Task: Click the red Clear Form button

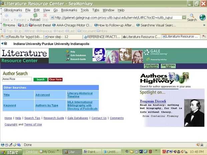Action: coord(55,79)
